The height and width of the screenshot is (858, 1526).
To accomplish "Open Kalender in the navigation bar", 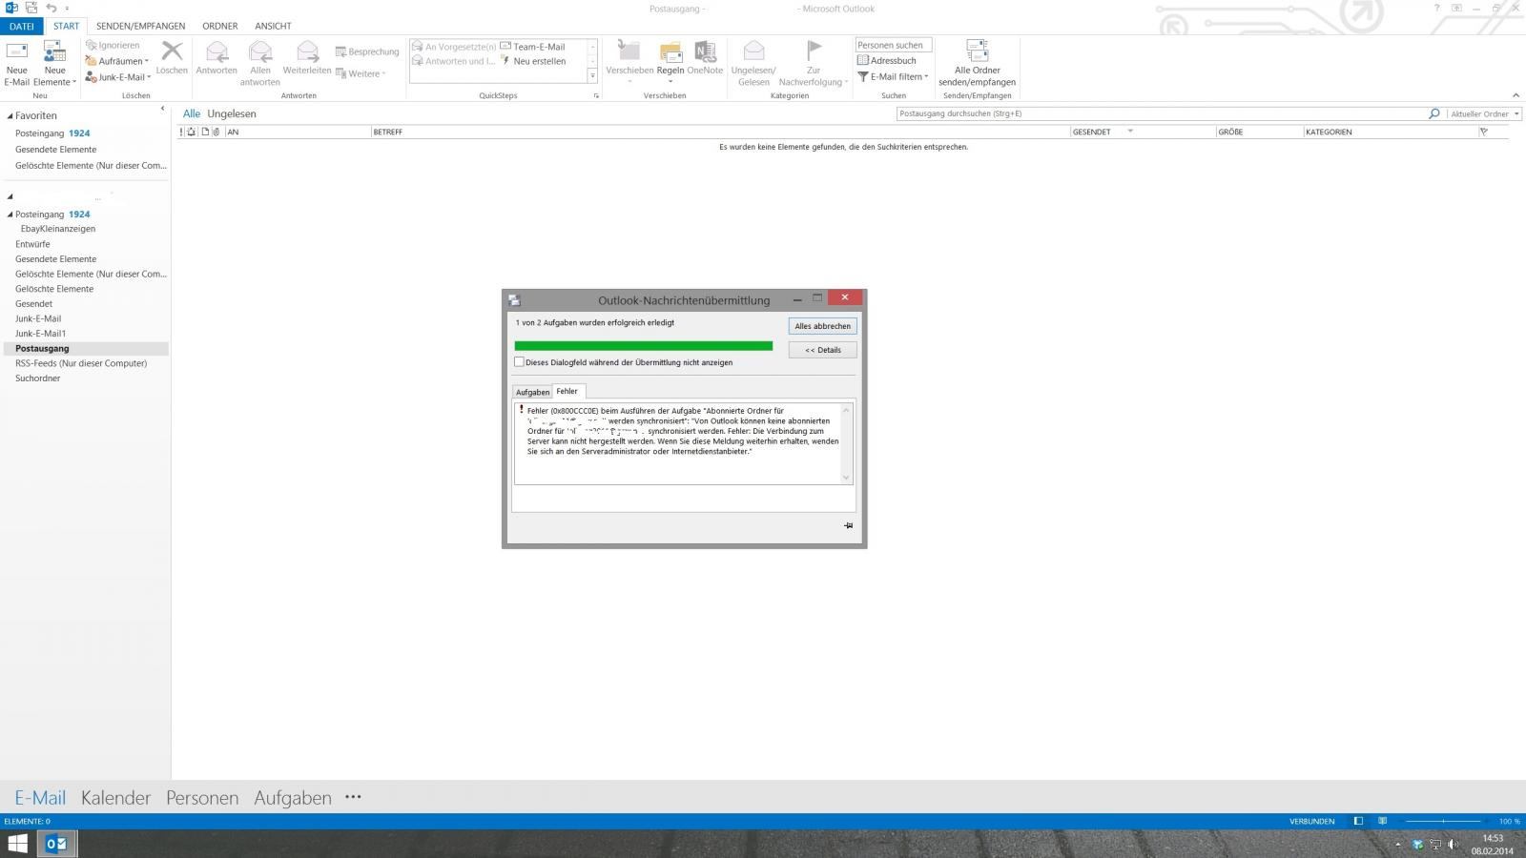I will pyautogui.click(x=115, y=798).
